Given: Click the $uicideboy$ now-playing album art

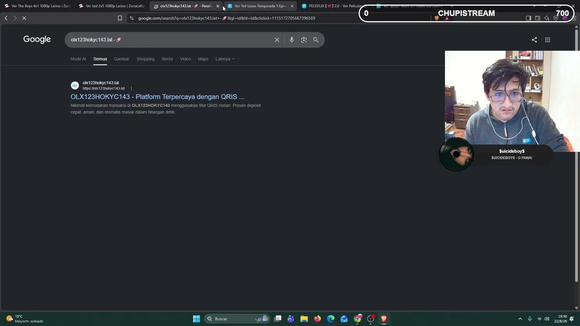Looking at the screenshot, I should (x=456, y=154).
